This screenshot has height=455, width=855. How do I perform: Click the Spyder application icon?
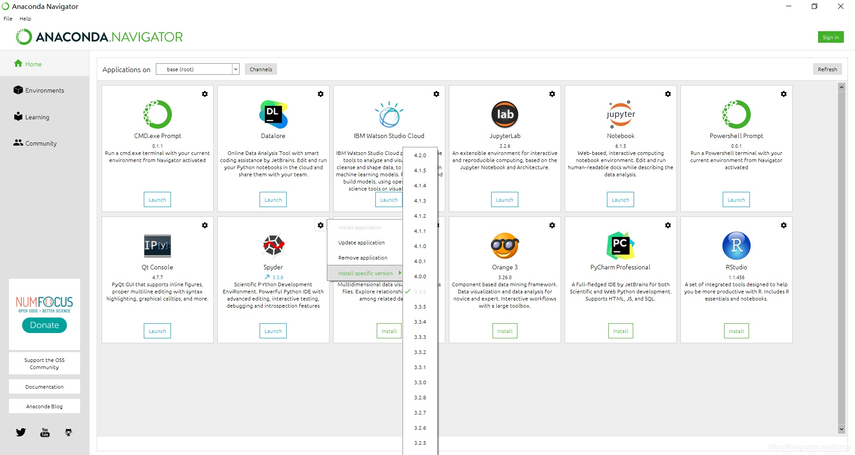click(273, 245)
